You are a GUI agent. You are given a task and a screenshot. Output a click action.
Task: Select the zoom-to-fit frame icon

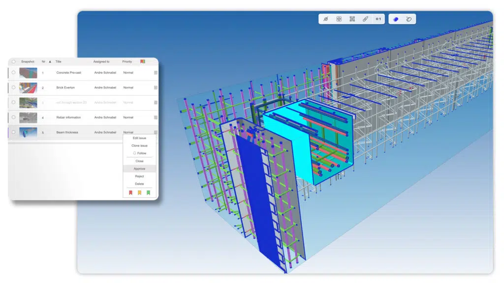[352, 19]
